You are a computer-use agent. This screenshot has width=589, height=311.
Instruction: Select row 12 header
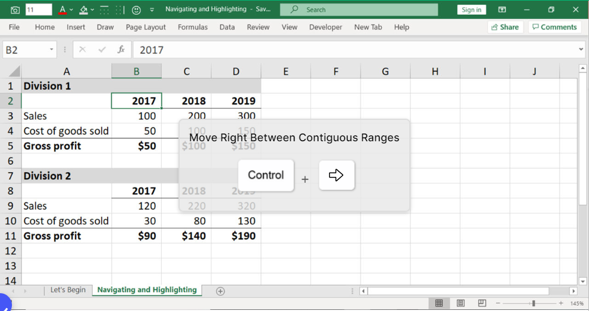pos(11,250)
